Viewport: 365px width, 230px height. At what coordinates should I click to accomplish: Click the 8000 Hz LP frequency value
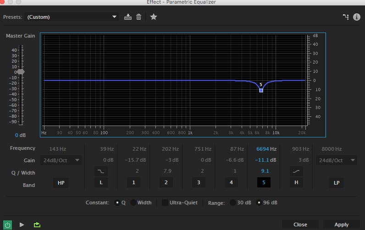click(332, 149)
